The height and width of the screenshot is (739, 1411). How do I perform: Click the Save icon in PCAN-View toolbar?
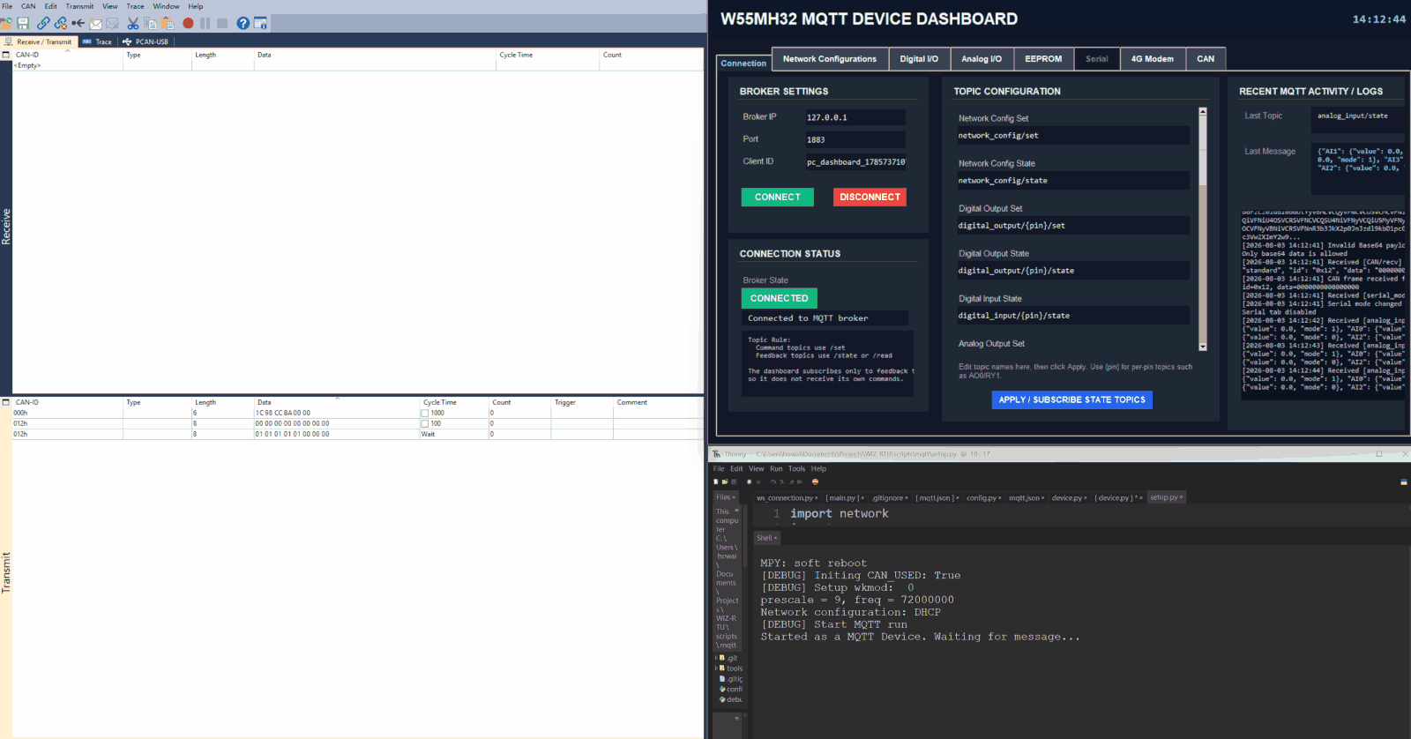[x=24, y=23]
